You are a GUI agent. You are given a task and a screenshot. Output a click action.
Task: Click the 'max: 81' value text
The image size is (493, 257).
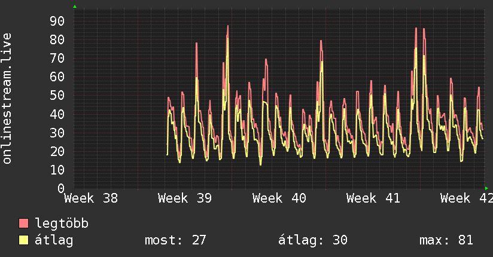tap(446, 240)
